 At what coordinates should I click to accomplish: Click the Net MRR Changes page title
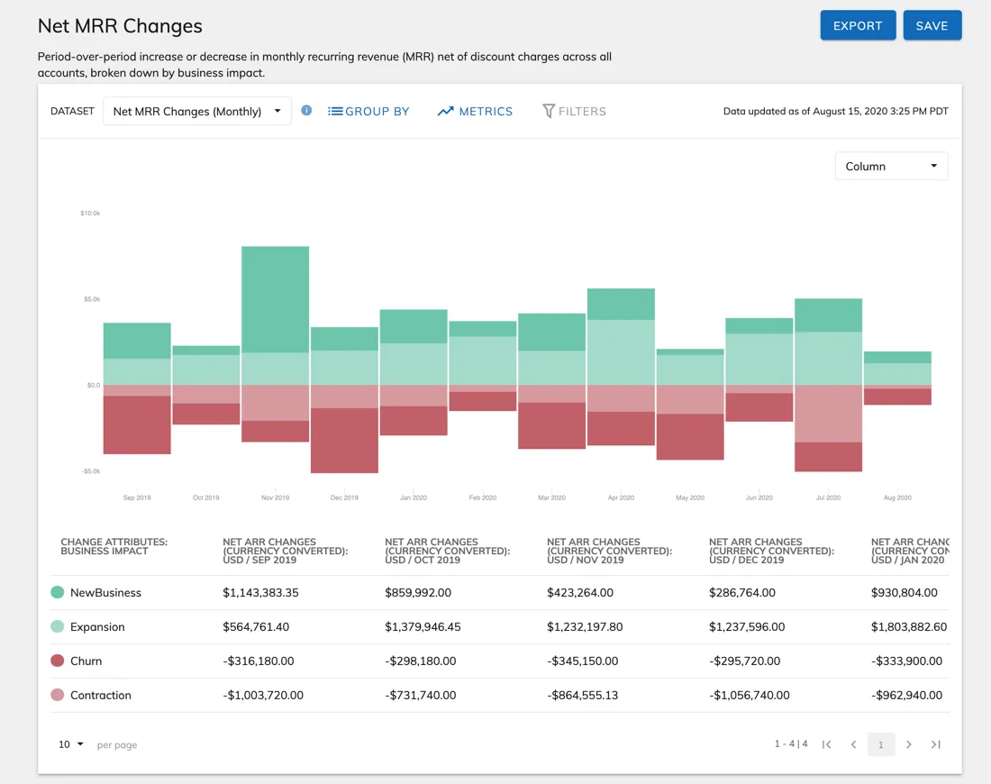[120, 26]
